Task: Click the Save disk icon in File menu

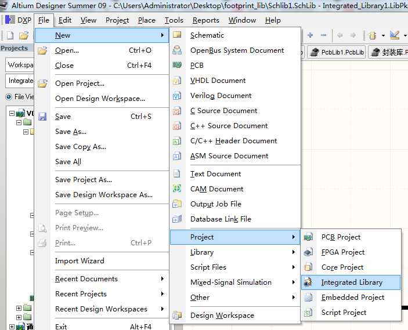Action: point(42,116)
